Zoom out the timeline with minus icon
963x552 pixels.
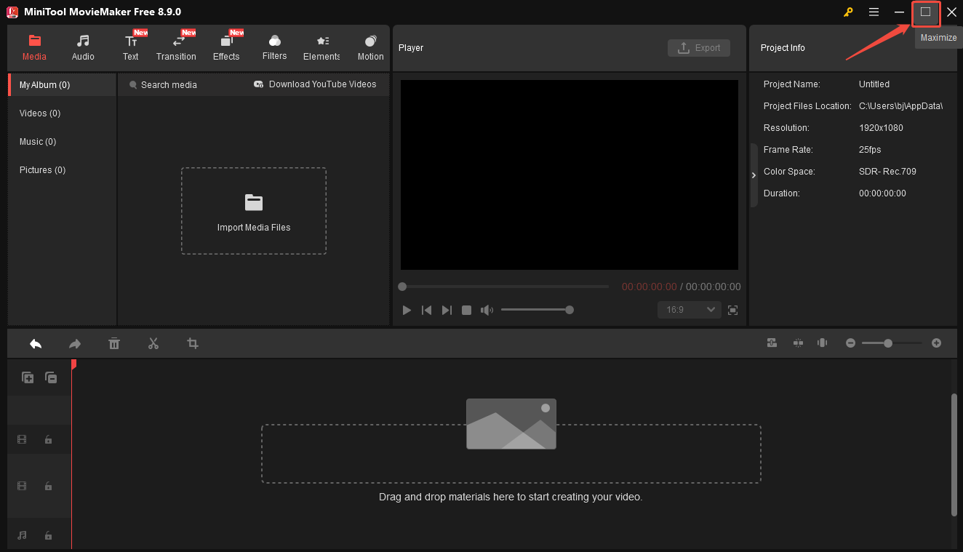(850, 343)
